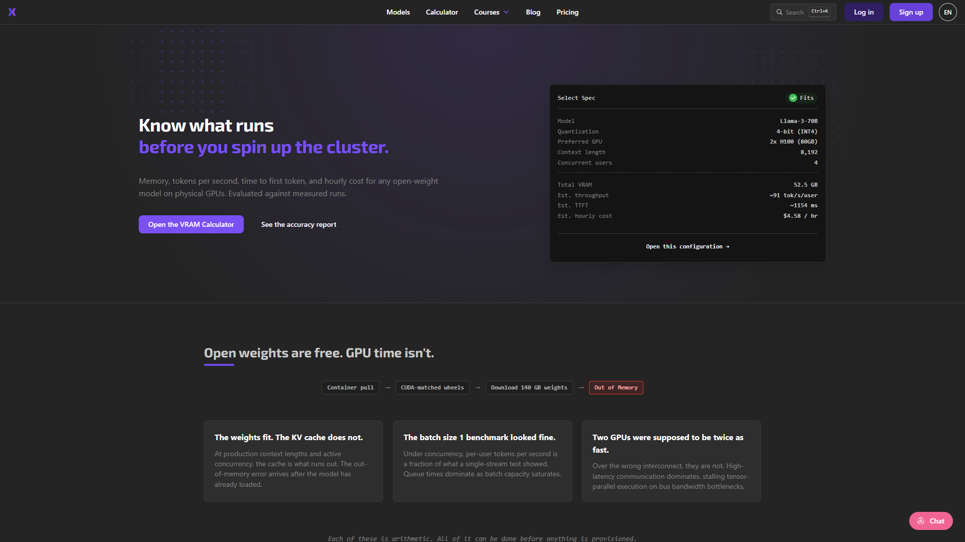Image resolution: width=965 pixels, height=542 pixels.
Task: Open the Models menu item
Action: (x=398, y=12)
